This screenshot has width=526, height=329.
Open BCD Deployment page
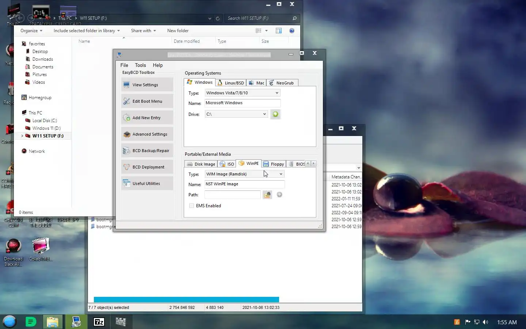click(x=147, y=167)
